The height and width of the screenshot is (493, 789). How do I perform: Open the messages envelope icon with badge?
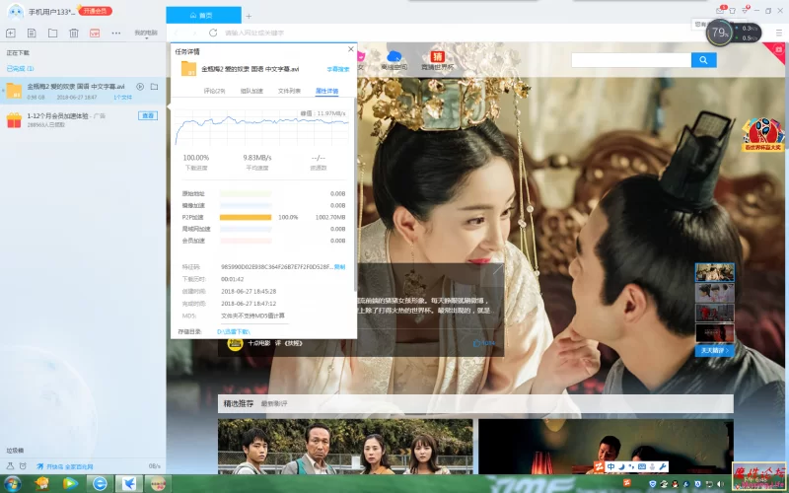click(x=721, y=10)
